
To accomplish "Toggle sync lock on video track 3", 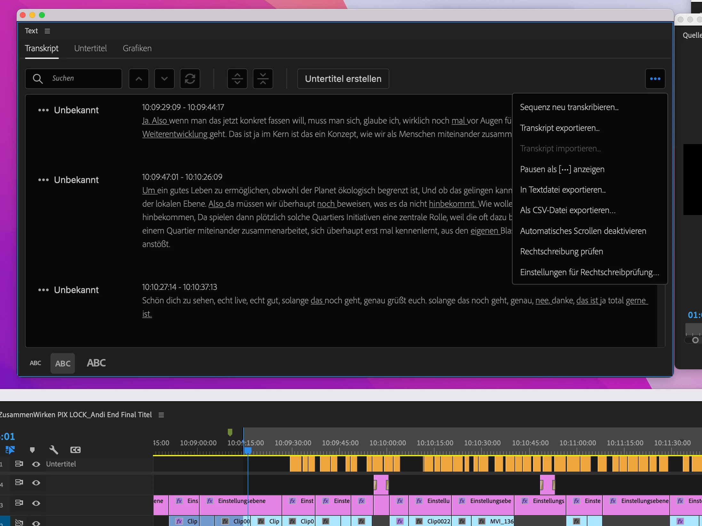I will tap(19, 503).
